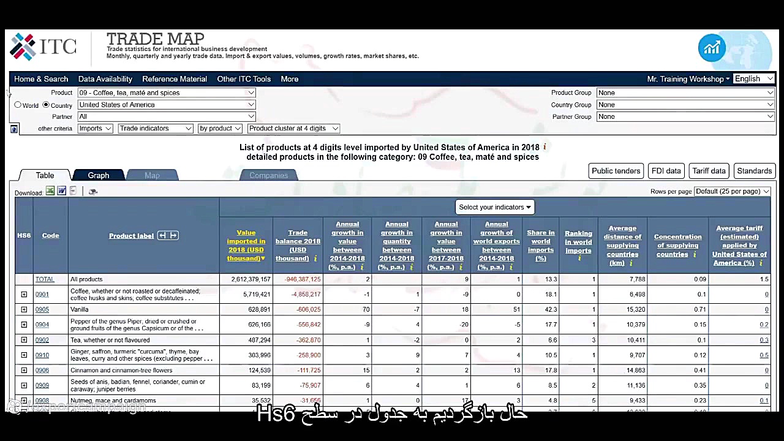
Task: Open the Country Group dropdown
Action: (685, 105)
